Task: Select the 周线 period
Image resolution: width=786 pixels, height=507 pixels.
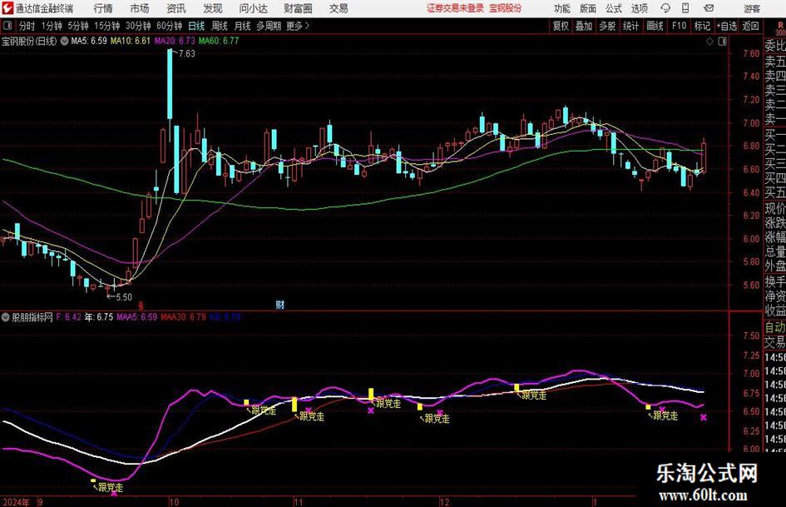Action: pos(220,26)
